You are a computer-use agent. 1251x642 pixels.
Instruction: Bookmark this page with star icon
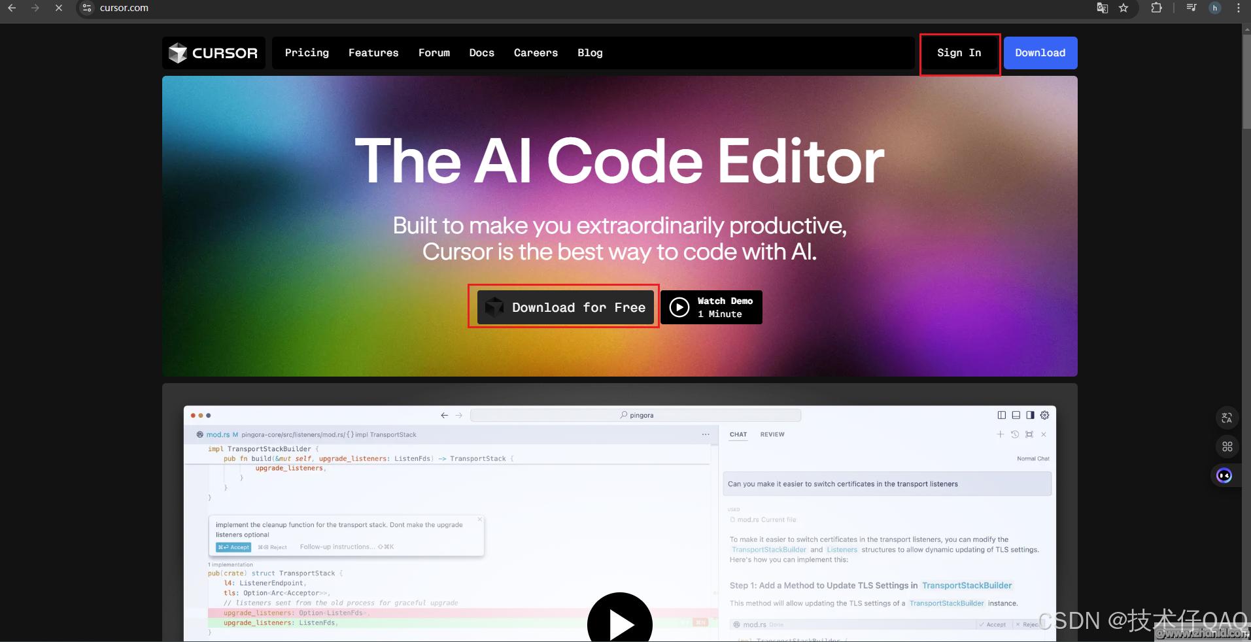1123,8
